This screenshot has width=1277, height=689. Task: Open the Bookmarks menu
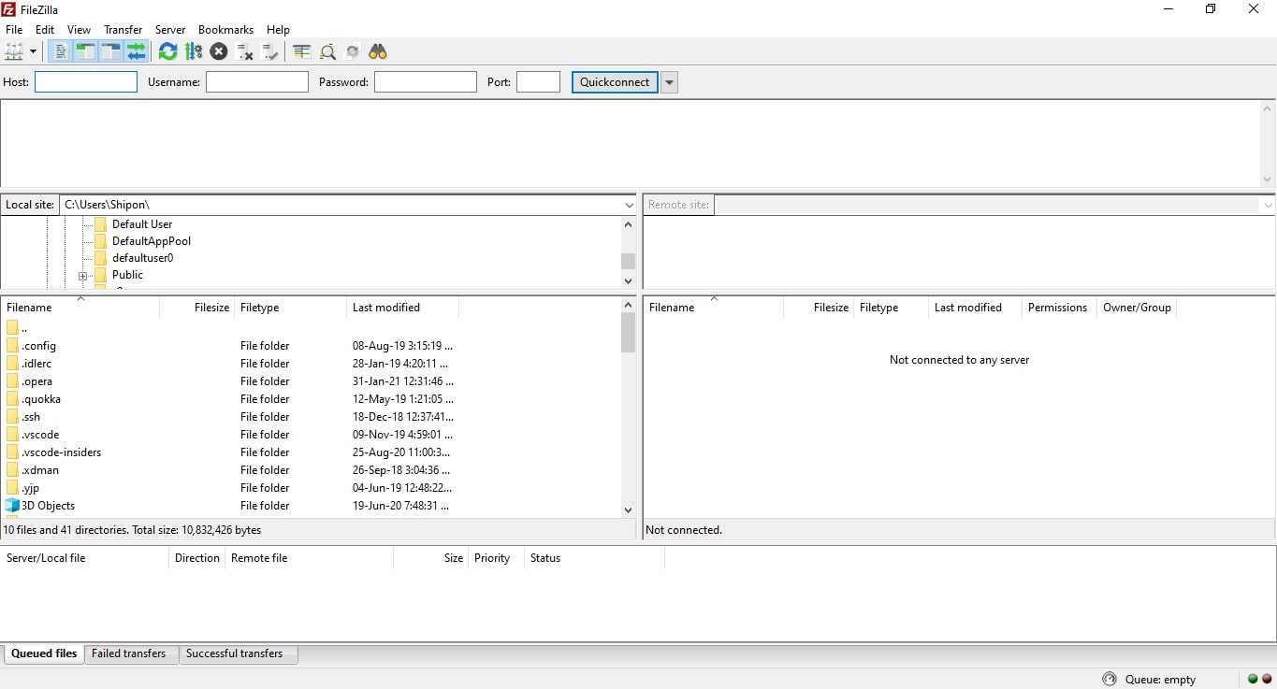tap(225, 30)
